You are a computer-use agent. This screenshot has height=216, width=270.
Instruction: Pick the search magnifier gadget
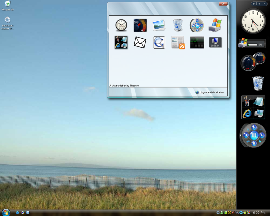159,42
